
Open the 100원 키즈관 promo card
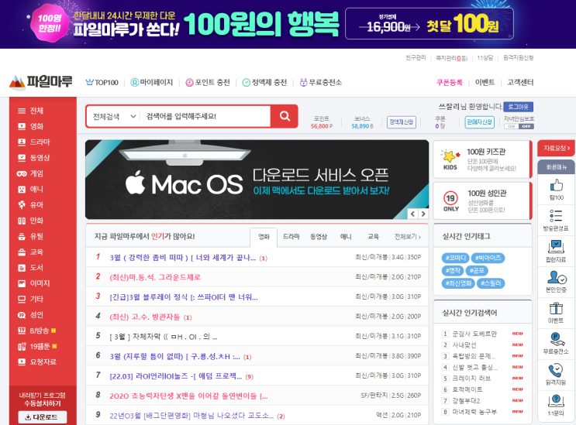[x=482, y=159]
